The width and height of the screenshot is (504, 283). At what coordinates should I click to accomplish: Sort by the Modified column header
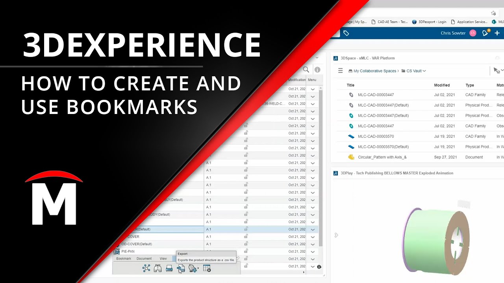[442, 85]
